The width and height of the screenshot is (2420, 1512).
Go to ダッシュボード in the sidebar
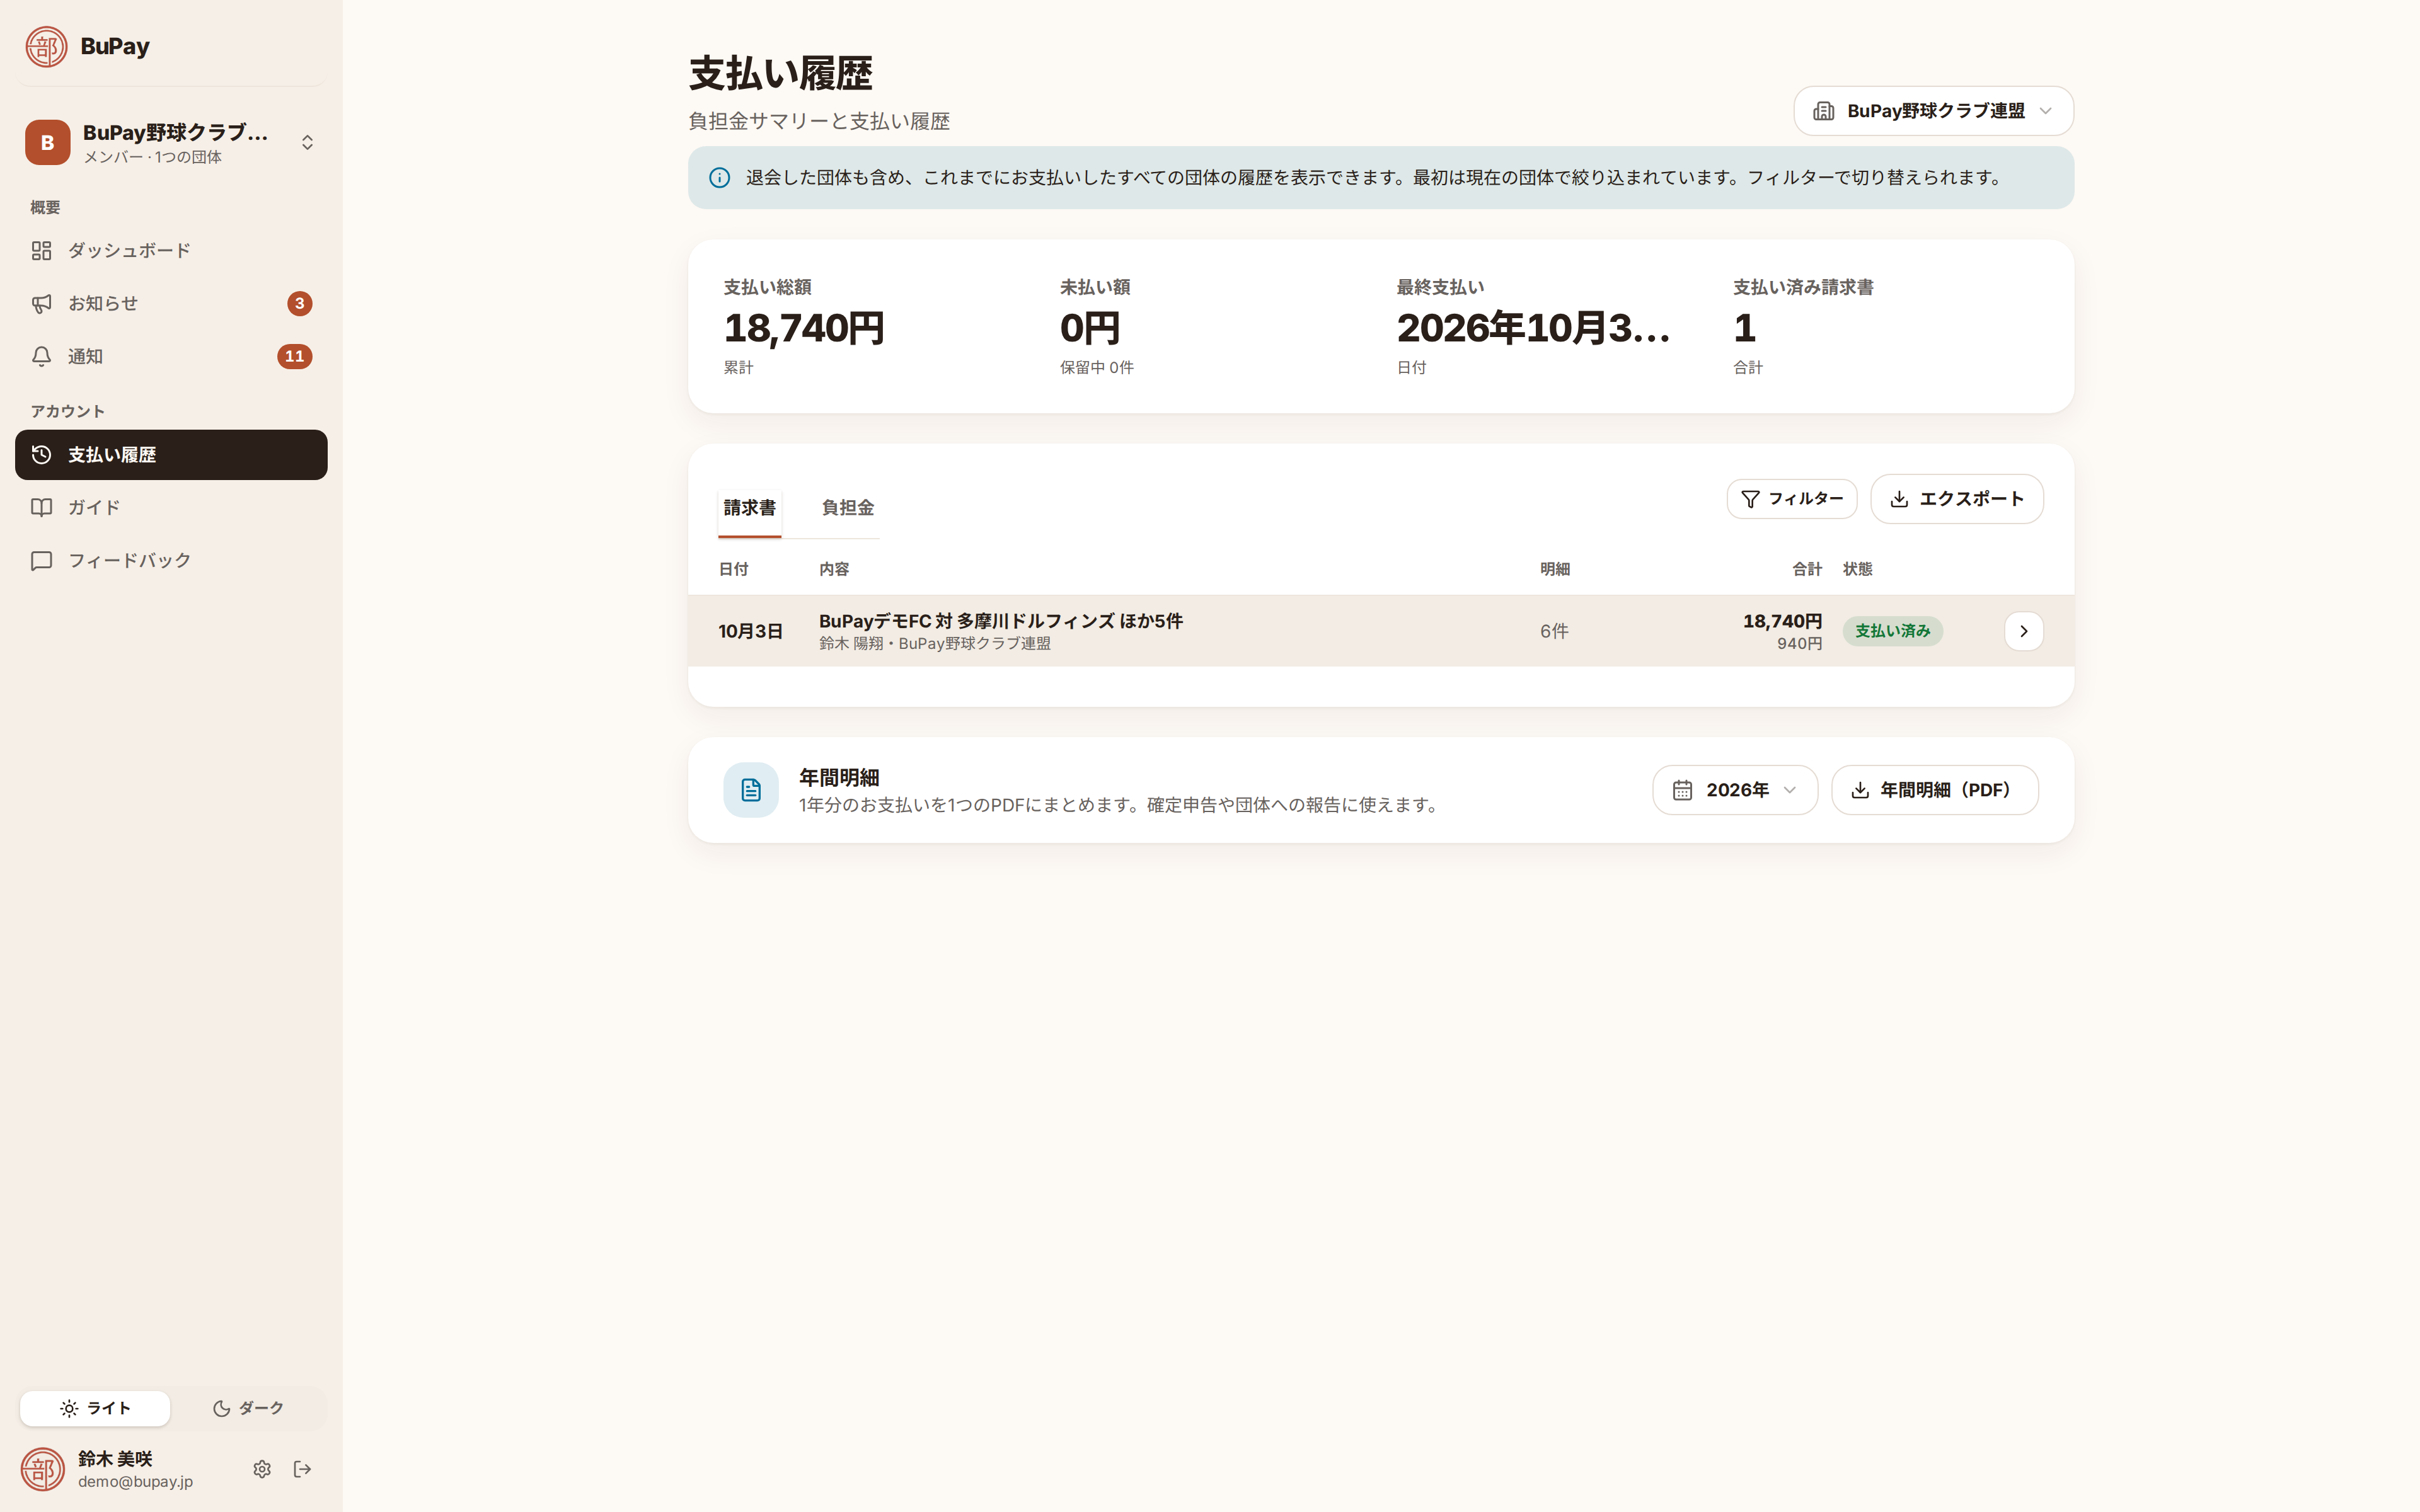tap(171, 250)
